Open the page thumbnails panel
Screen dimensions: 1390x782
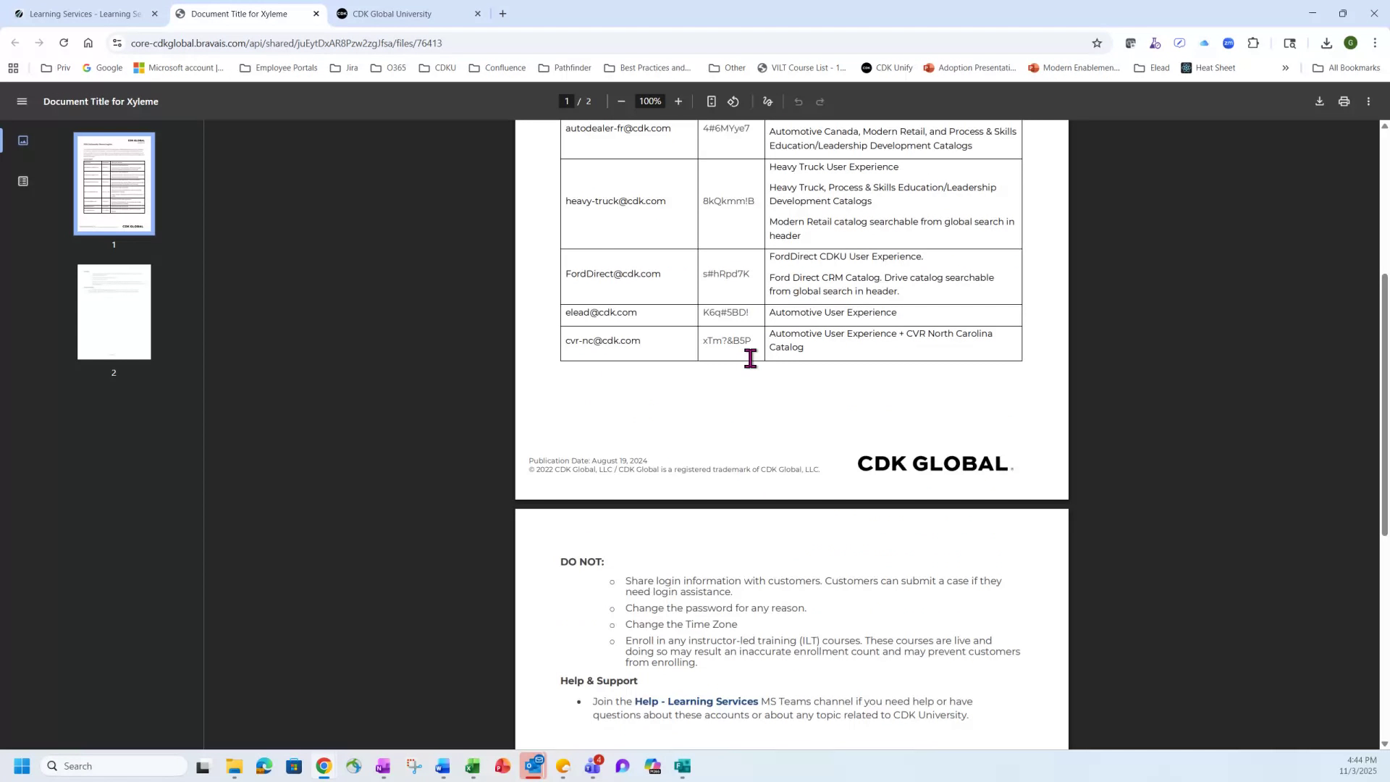24,140
